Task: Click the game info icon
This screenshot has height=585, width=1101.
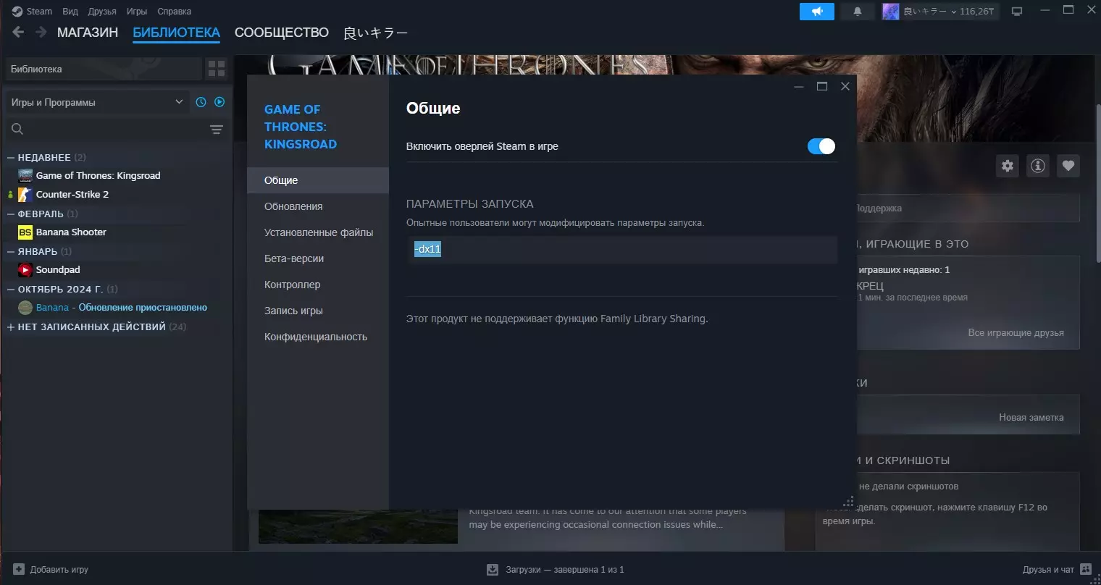Action: pyautogui.click(x=1038, y=166)
